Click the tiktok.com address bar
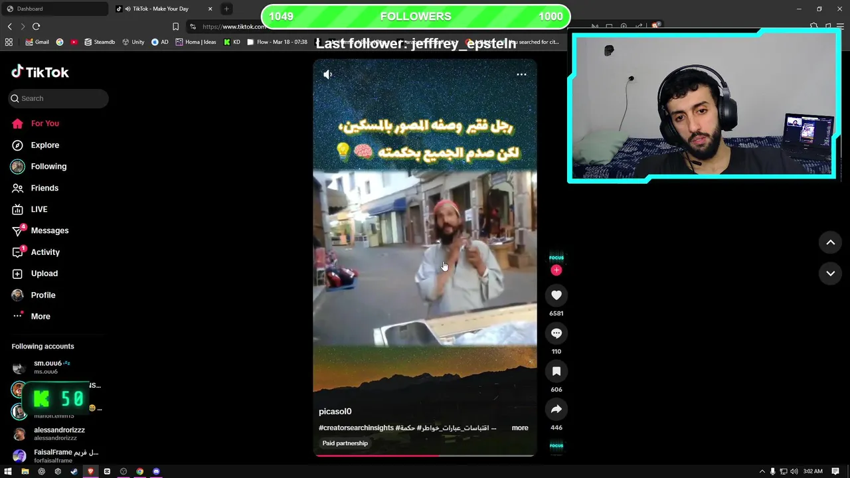This screenshot has height=478, width=850. [x=234, y=27]
